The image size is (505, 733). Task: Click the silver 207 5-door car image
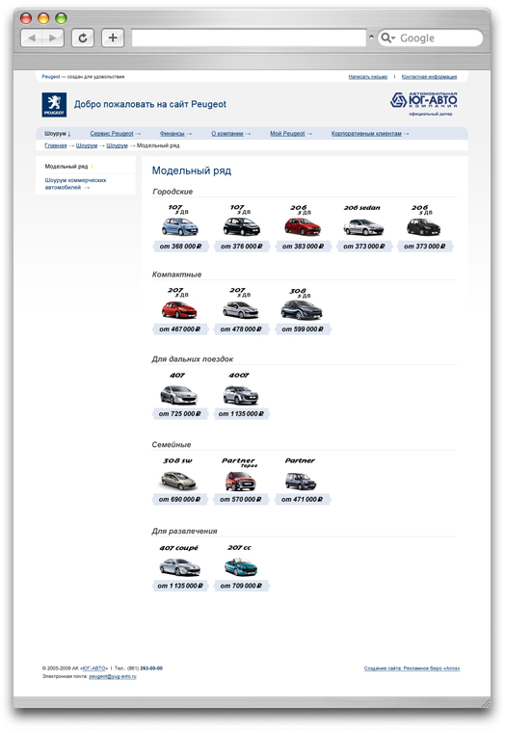coord(240,310)
